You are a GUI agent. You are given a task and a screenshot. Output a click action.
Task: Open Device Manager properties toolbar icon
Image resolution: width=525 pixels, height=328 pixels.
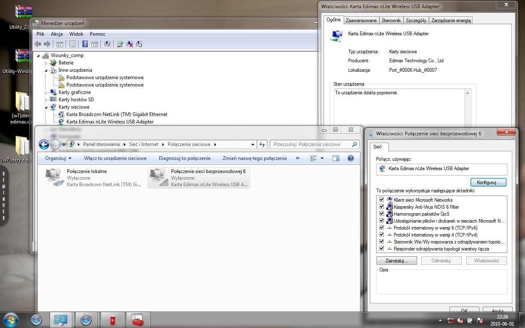coord(73,44)
